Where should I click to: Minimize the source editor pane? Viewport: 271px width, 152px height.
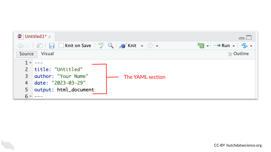pyautogui.click(x=242, y=38)
